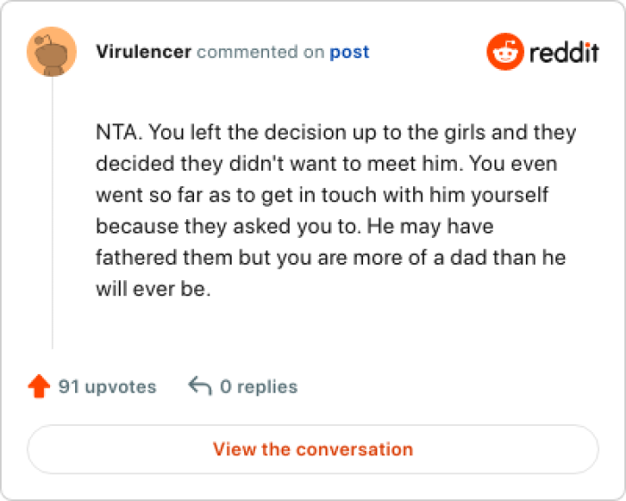This screenshot has height=501, width=626.
Task: Click the line starting "went so far as"
Action: (x=322, y=195)
